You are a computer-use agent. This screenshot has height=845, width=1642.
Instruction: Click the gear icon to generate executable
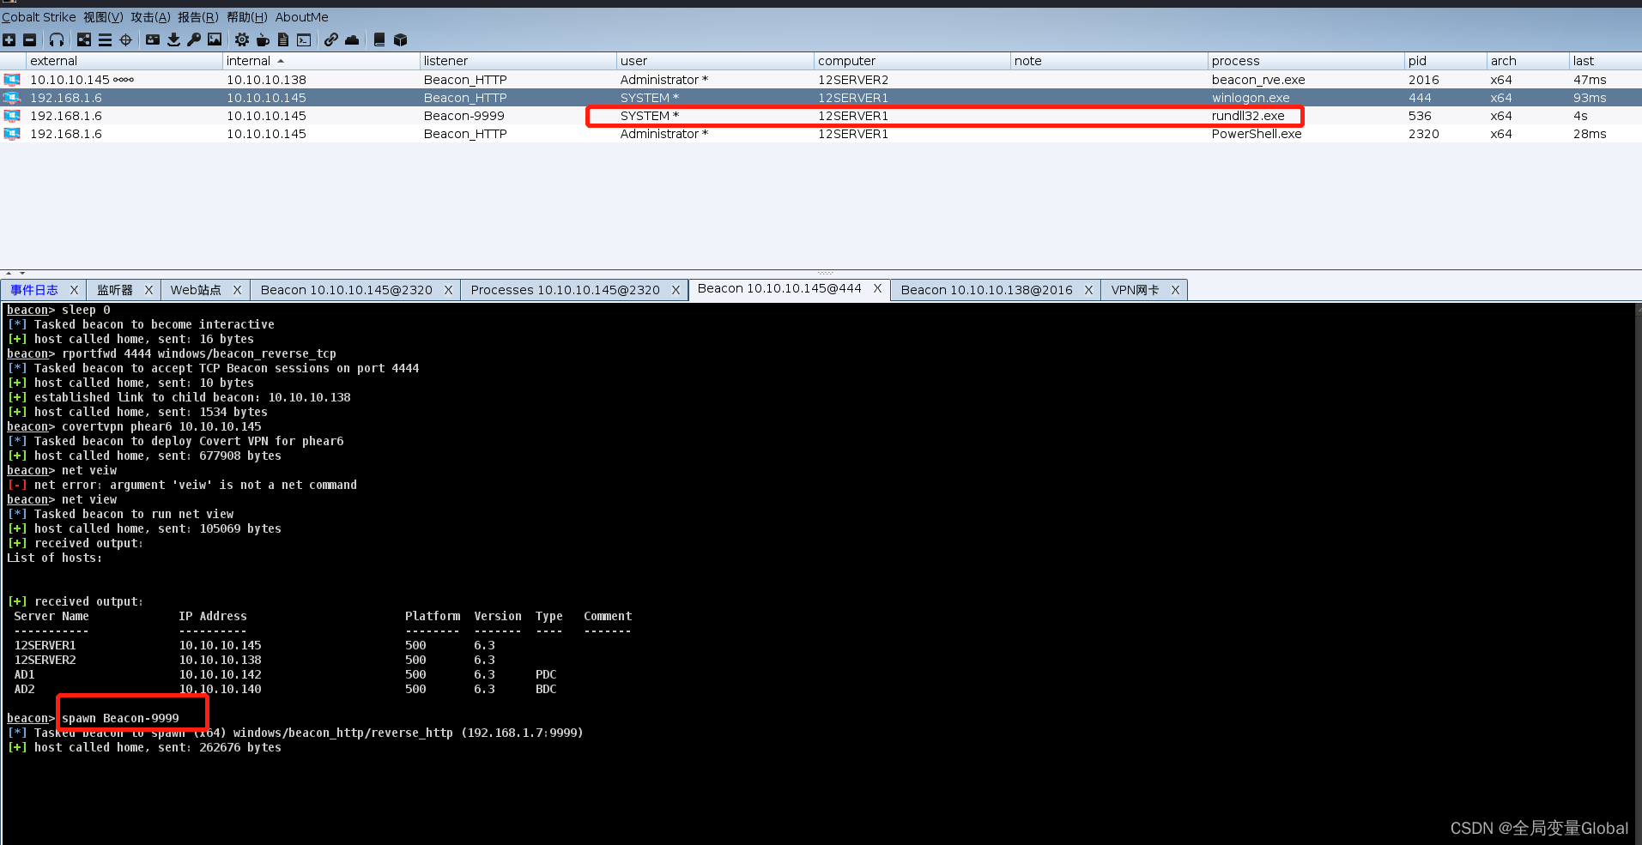tap(242, 39)
